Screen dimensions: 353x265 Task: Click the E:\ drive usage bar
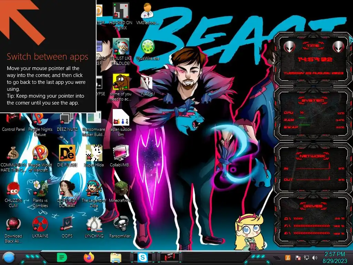314,233
